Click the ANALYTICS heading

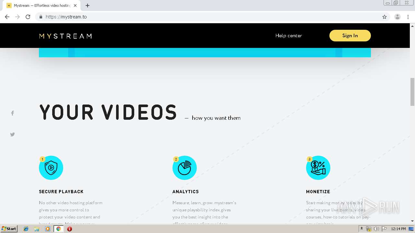pyautogui.click(x=185, y=192)
